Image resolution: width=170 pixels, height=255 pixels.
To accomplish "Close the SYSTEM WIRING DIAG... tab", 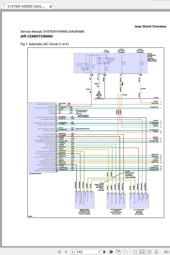I will tap(51, 7).
